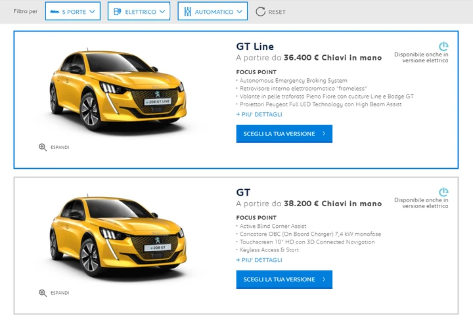Click Volante in pelle traforata text
The width and height of the screenshot is (473, 325).
pyautogui.click(x=327, y=96)
